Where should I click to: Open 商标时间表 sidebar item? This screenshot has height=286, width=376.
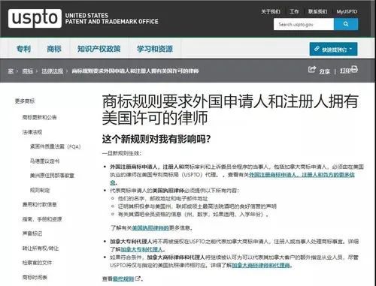[x=35, y=277]
